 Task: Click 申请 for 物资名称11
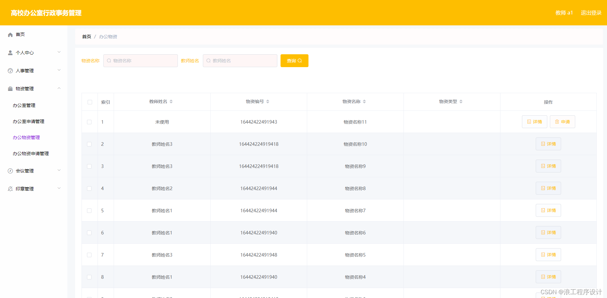pos(562,122)
